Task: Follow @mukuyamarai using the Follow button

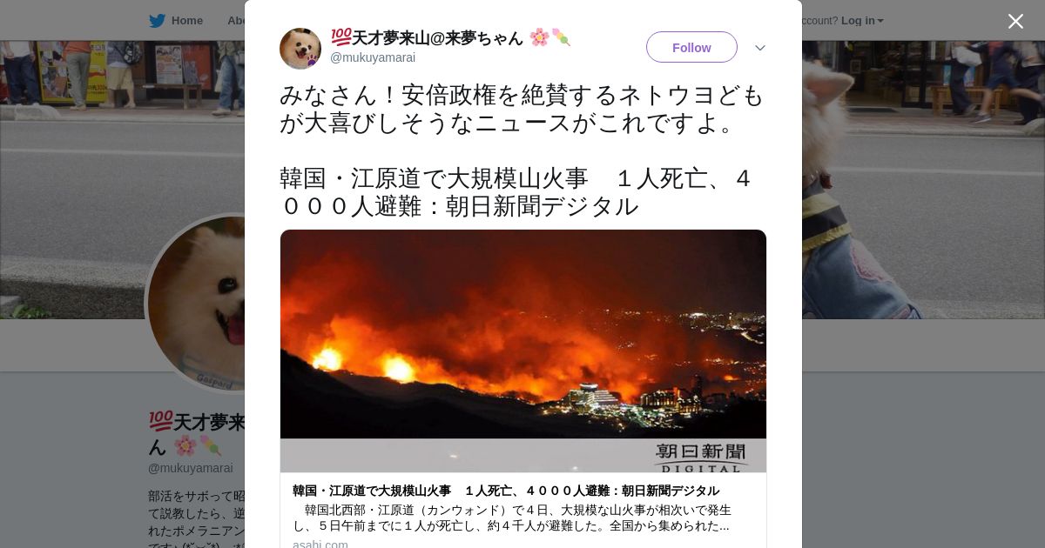Action: [x=691, y=47]
